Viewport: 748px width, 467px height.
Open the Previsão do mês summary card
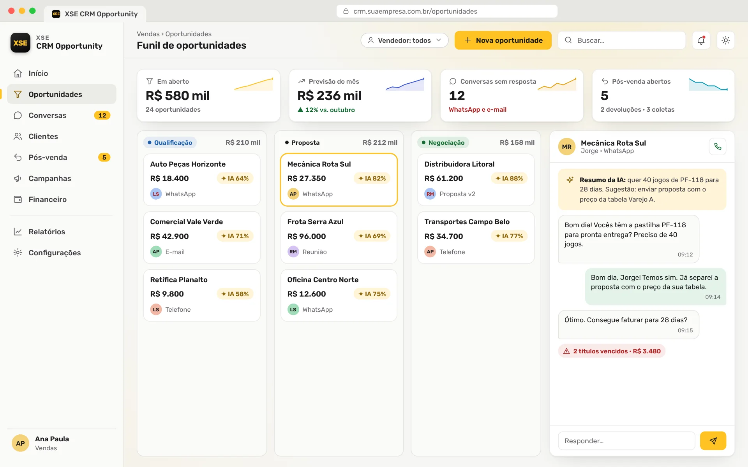coord(360,95)
